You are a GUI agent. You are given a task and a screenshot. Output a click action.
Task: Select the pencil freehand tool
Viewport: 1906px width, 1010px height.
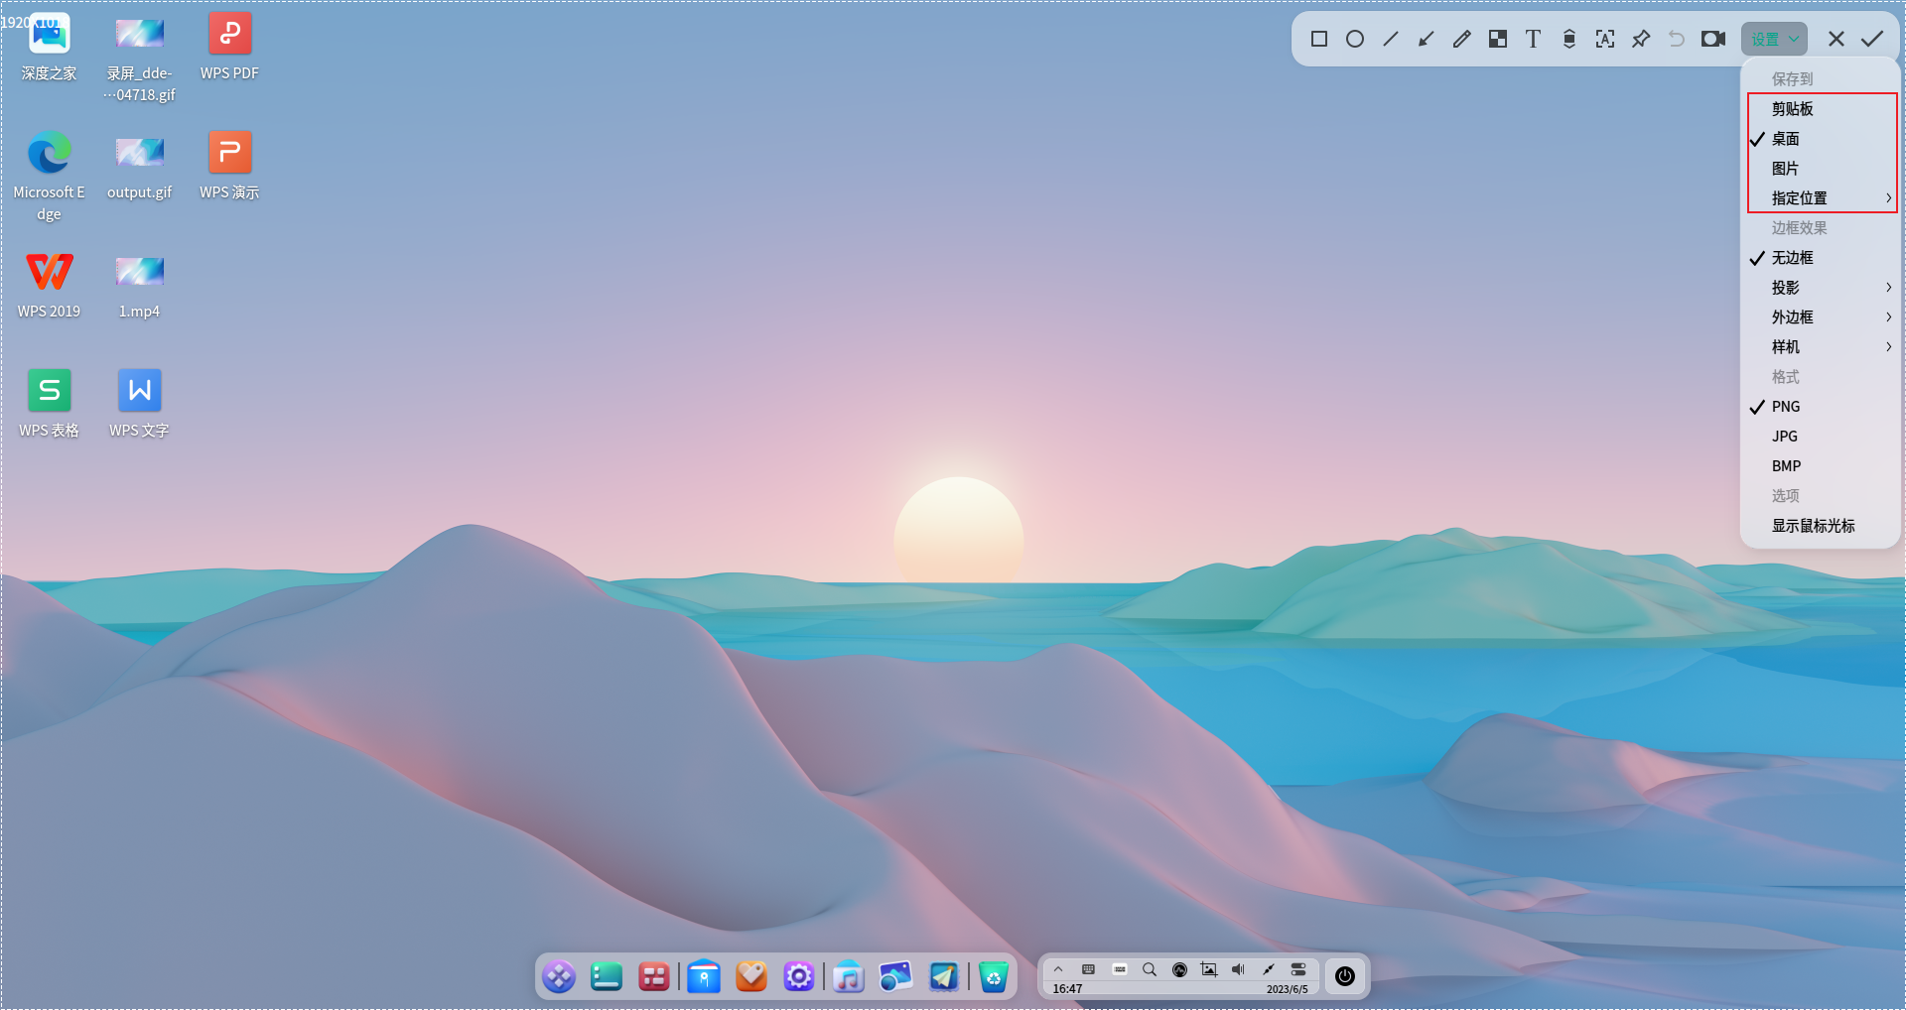pyautogui.click(x=1462, y=39)
